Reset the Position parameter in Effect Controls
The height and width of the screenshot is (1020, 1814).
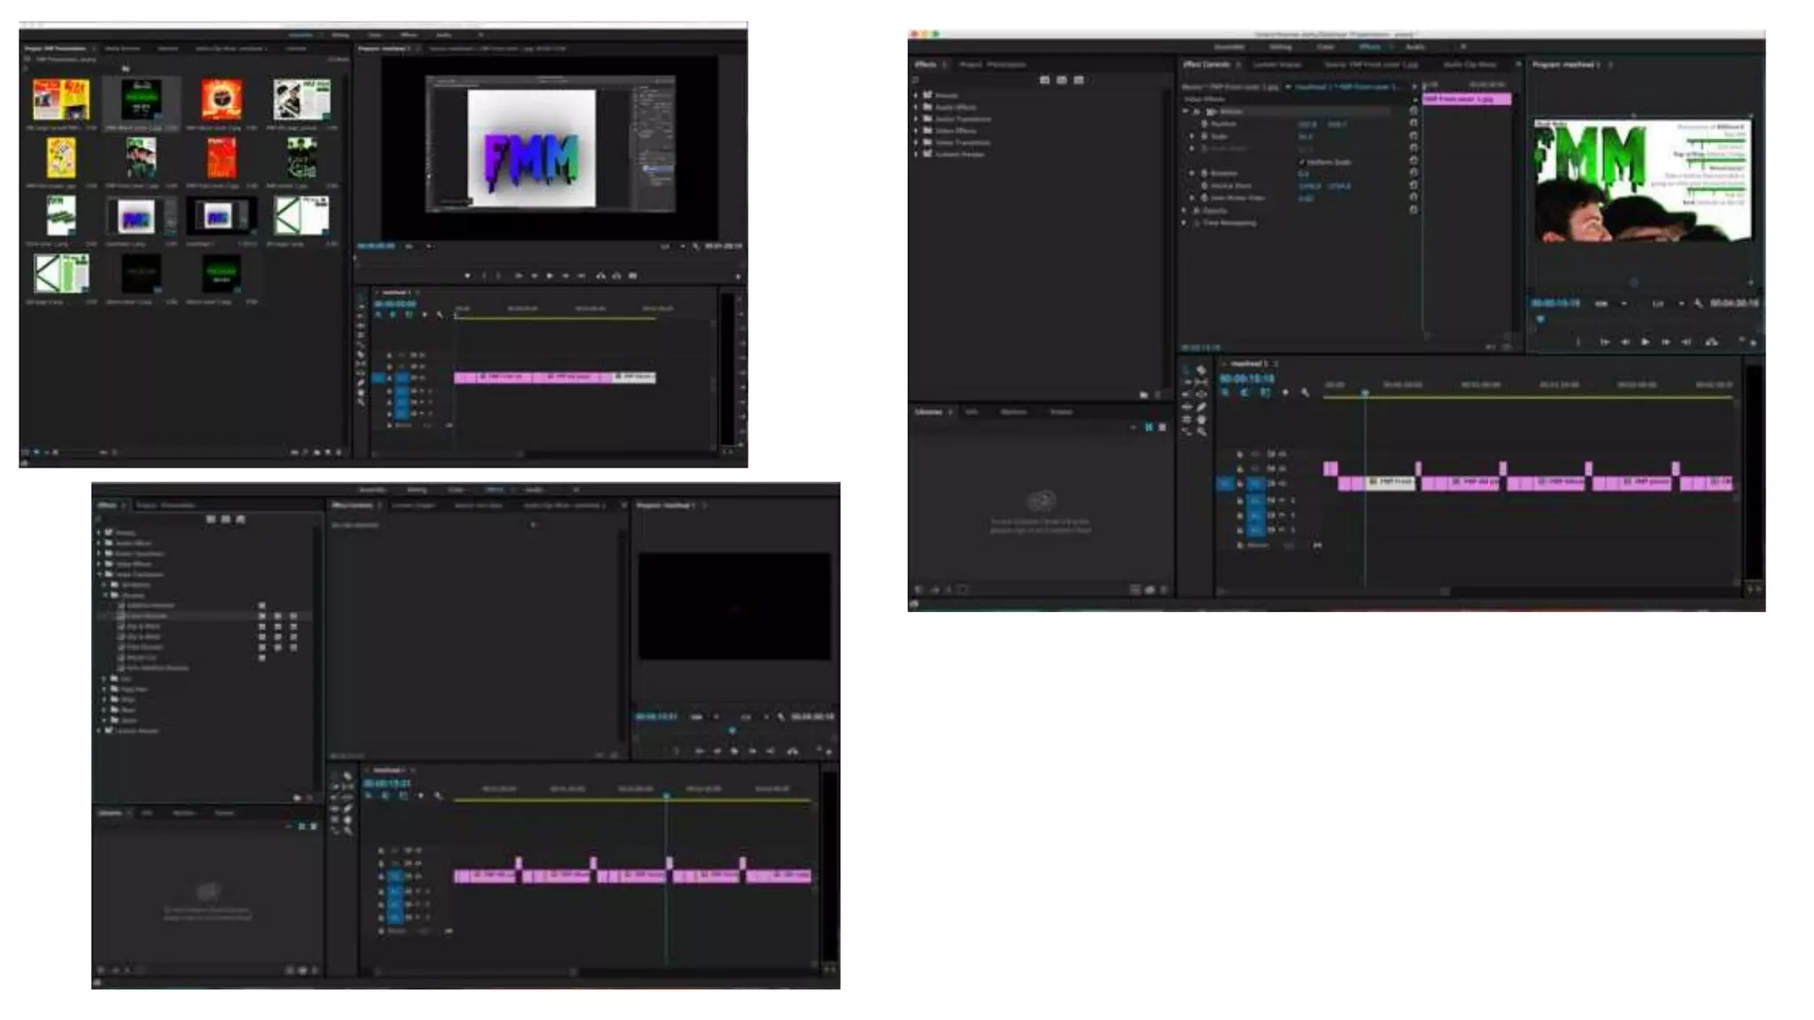click(x=1414, y=124)
